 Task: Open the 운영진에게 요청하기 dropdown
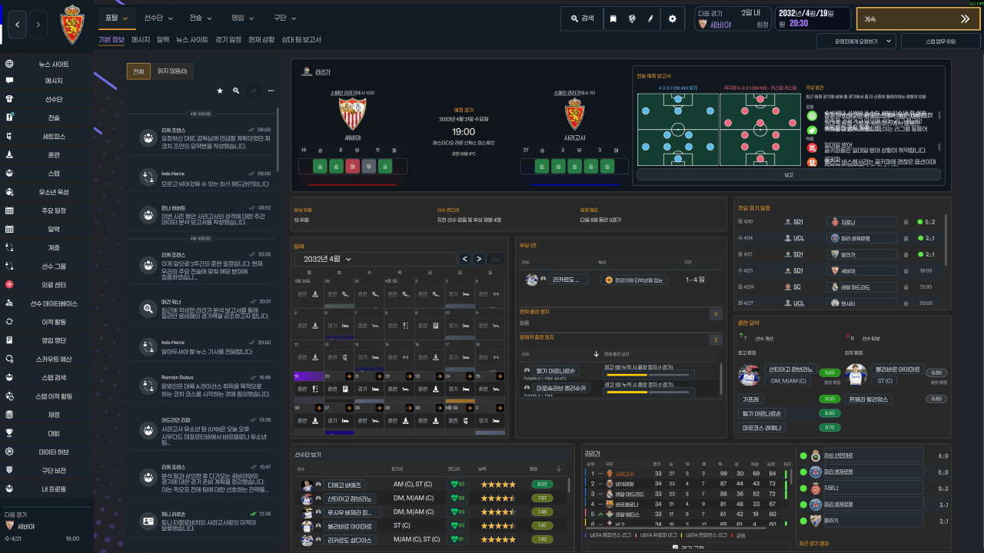(856, 41)
